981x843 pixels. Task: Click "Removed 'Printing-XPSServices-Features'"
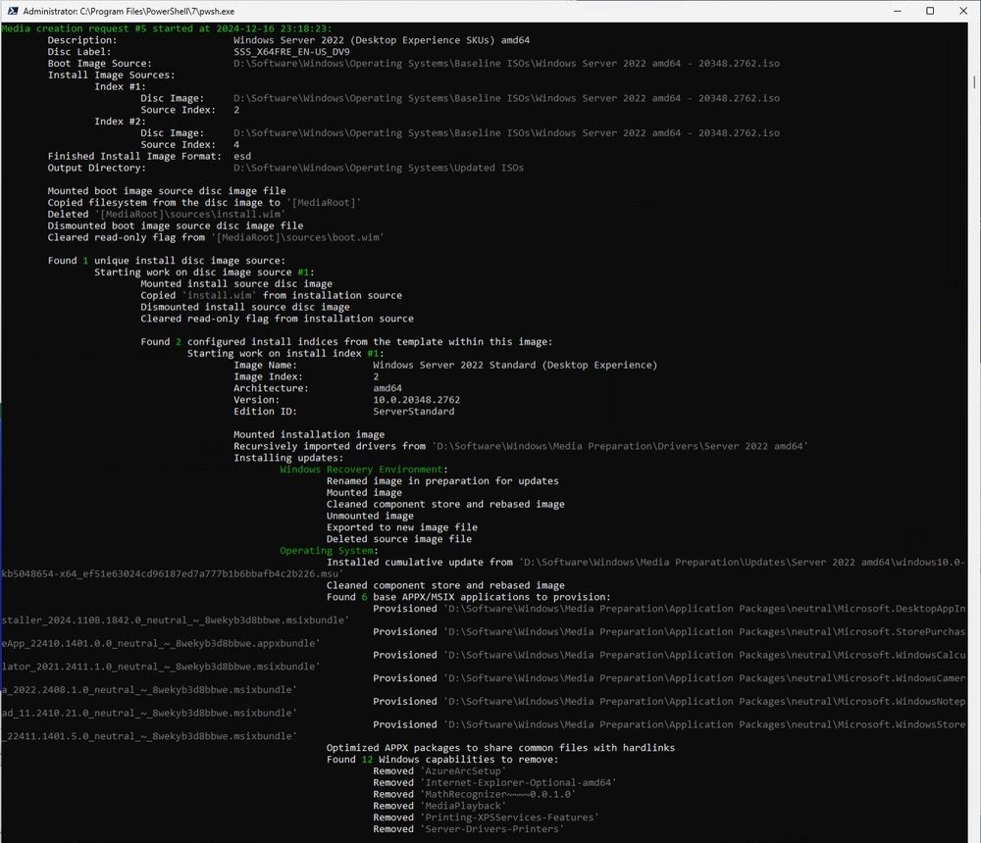click(x=487, y=818)
